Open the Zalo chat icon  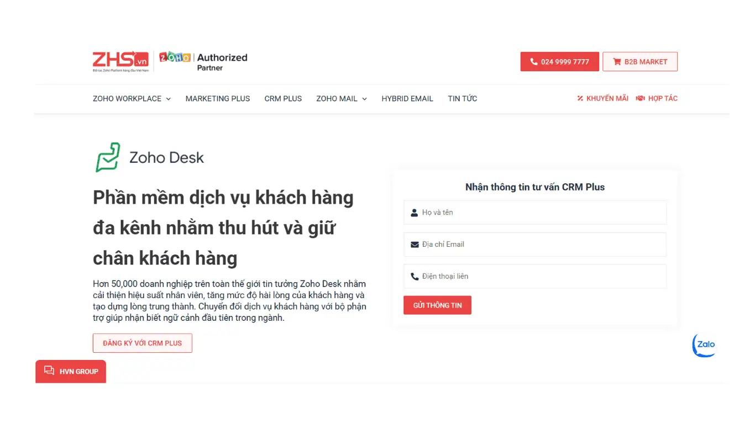click(x=704, y=344)
